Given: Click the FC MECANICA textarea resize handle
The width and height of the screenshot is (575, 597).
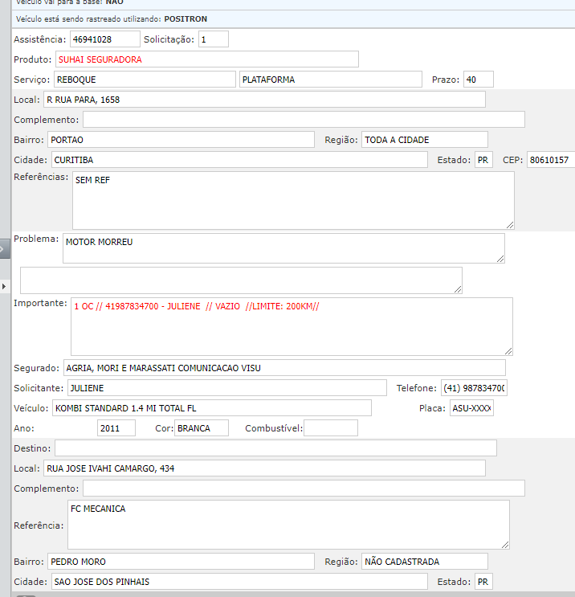Looking at the screenshot, I should coord(504,544).
